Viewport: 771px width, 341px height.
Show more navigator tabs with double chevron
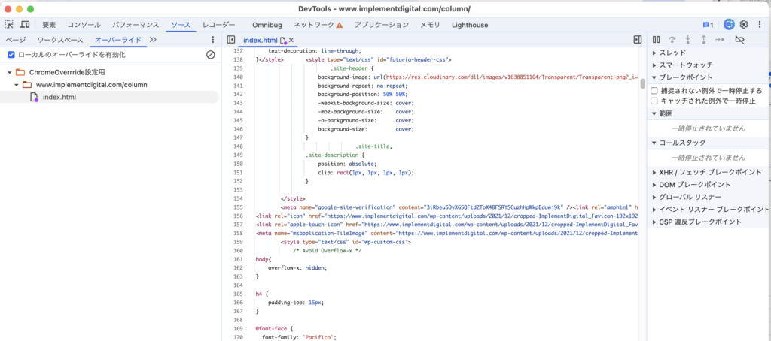pos(153,40)
